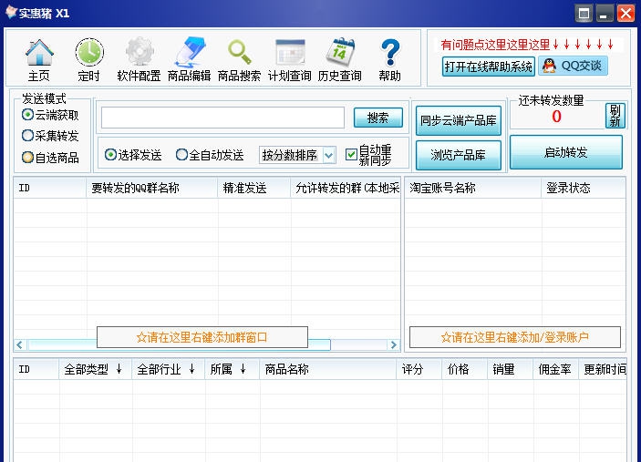Open the 主页 home icon
Viewport: 641px width, 462px height.
(39, 60)
